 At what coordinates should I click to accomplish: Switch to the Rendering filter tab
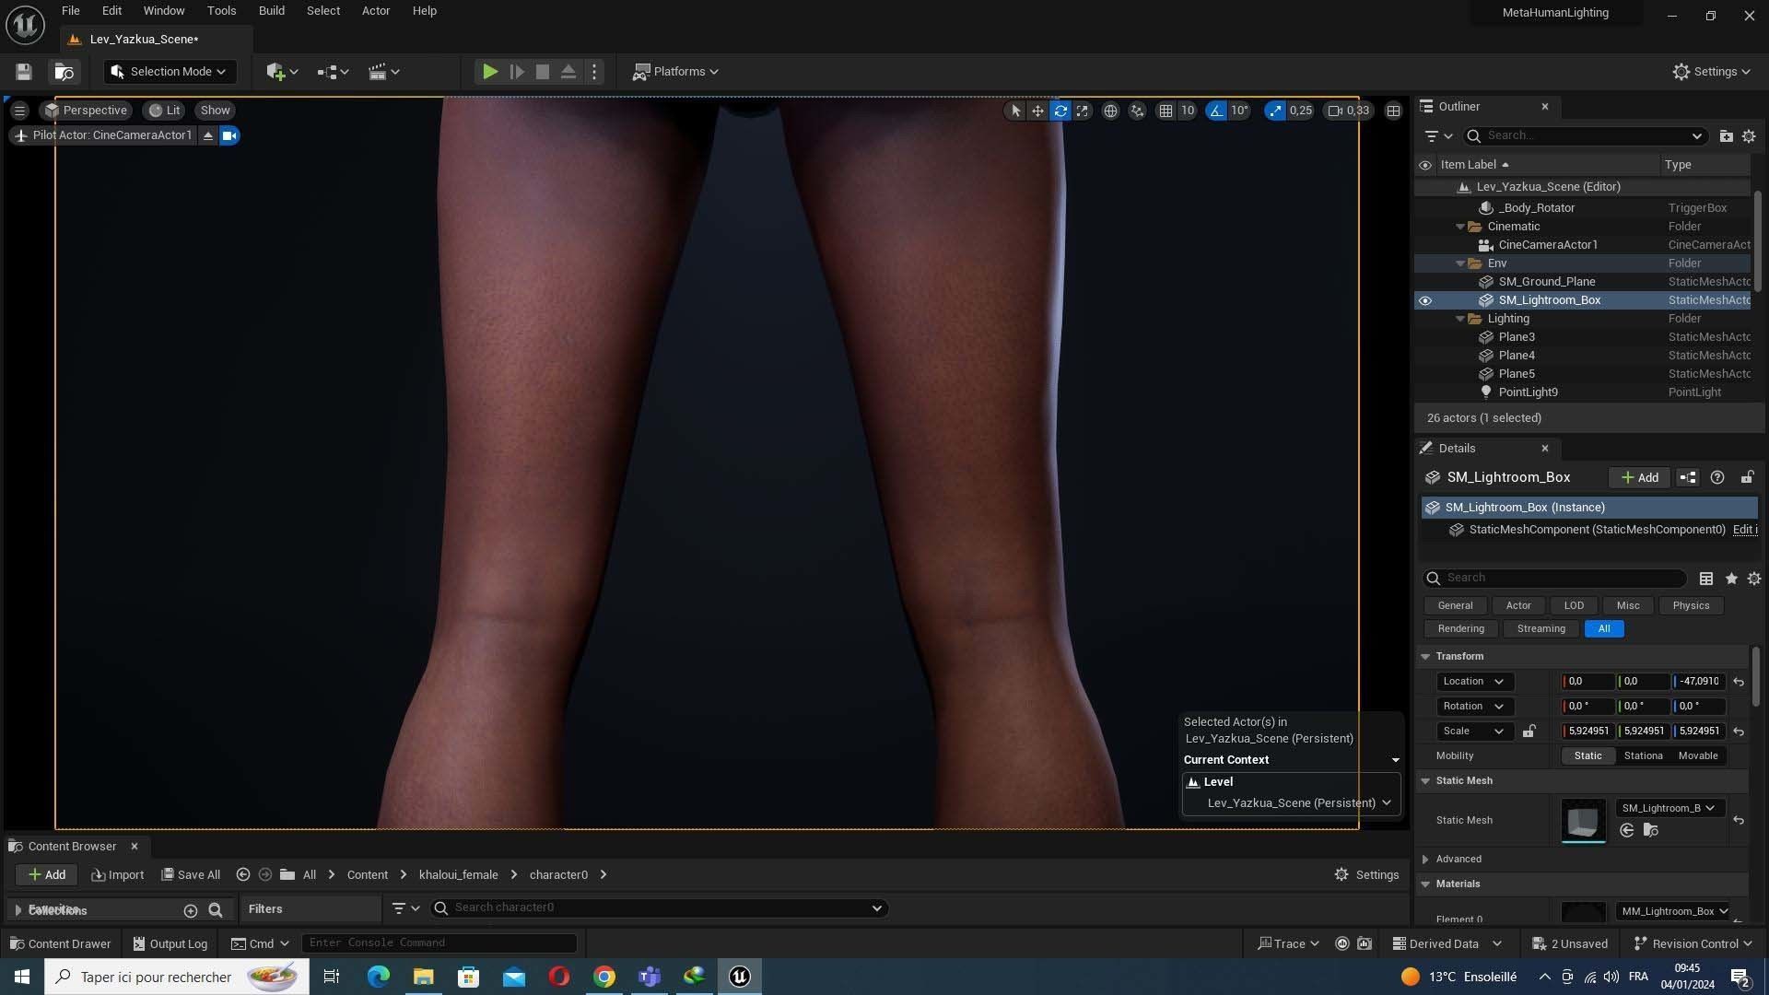[x=1460, y=628]
